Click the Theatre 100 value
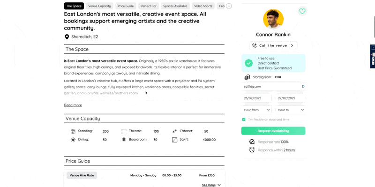The height and width of the screenshot is (187, 375). point(156,131)
